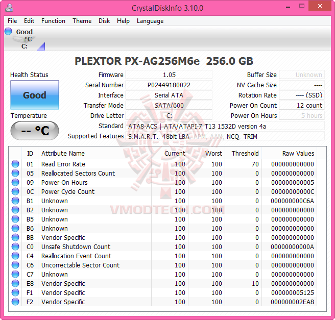Open the Function menu

53,21
